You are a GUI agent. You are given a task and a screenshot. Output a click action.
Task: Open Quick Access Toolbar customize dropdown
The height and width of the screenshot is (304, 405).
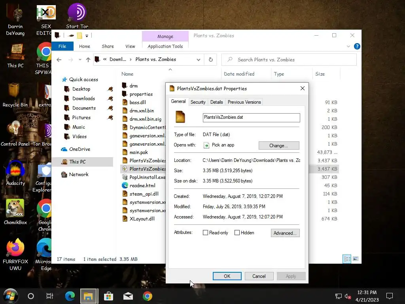(87, 36)
